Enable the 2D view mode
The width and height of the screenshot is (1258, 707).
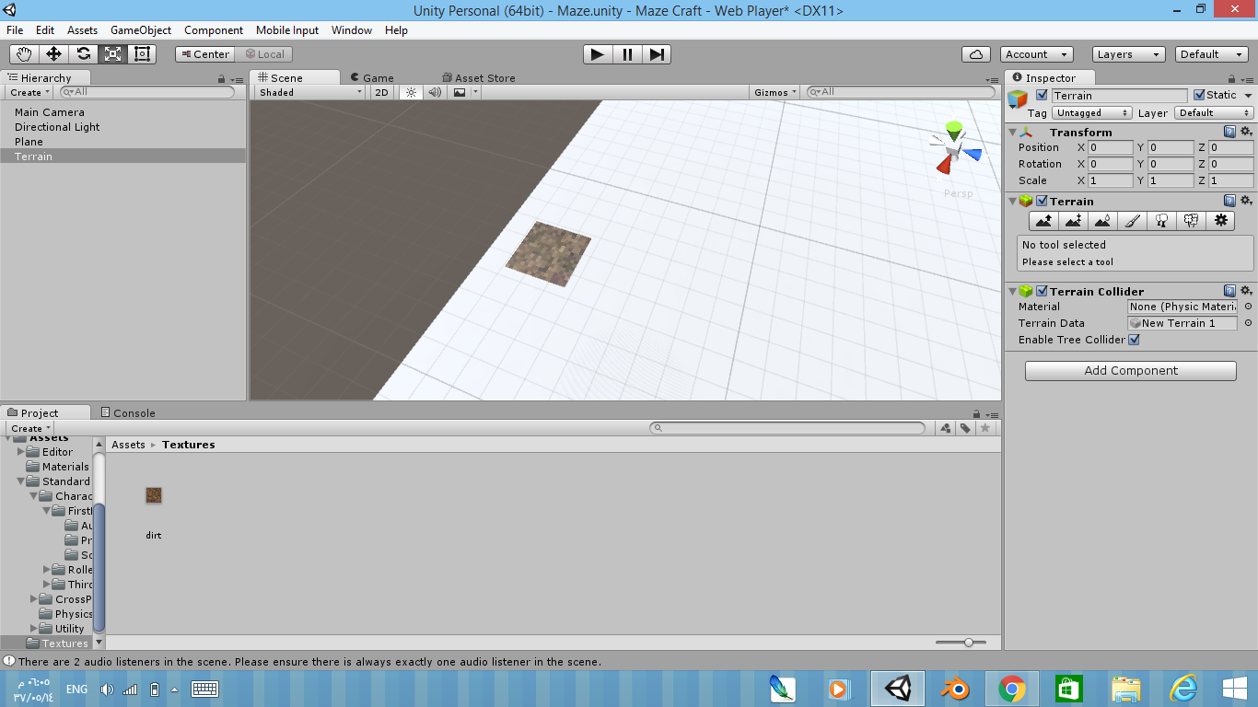(x=381, y=92)
